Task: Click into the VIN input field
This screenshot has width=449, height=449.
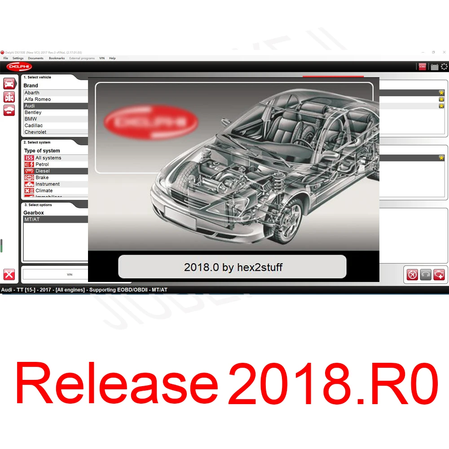Action: click(x=56, y=274)
